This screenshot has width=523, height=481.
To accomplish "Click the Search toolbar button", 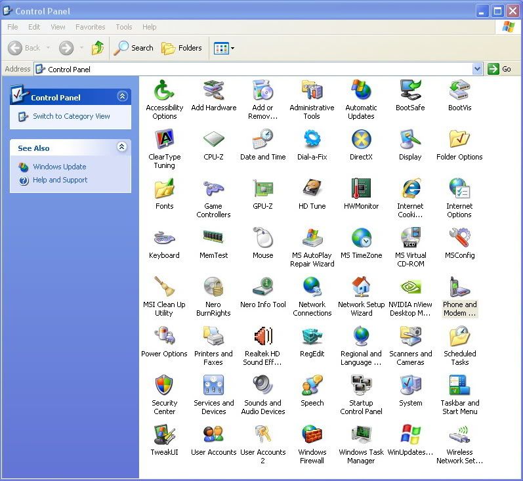I will pyautogui.click(x=133, y=48).
